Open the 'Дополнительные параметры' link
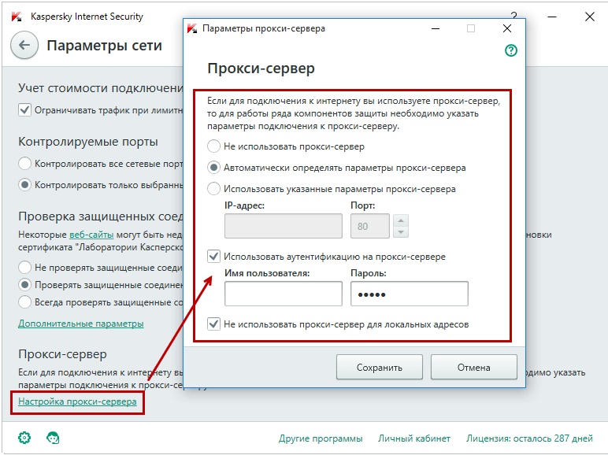The image size is (608, 455). (81, 324)
